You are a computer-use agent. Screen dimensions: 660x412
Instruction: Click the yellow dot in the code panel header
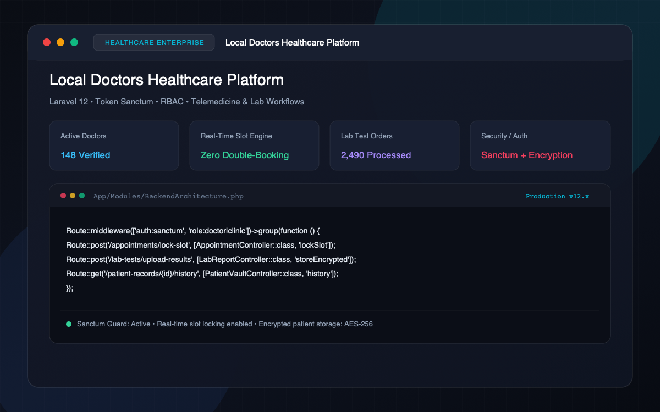pos(73,196)
